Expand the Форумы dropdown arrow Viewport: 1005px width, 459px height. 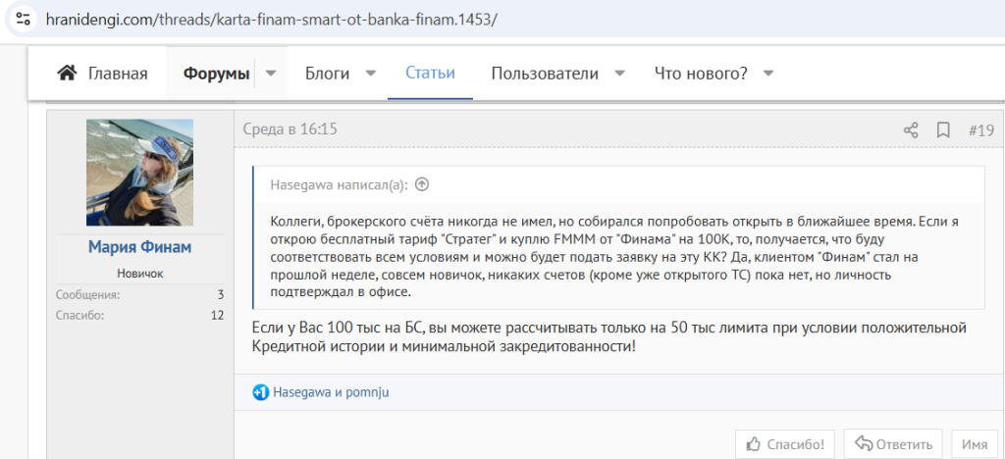tap(271, 74)
